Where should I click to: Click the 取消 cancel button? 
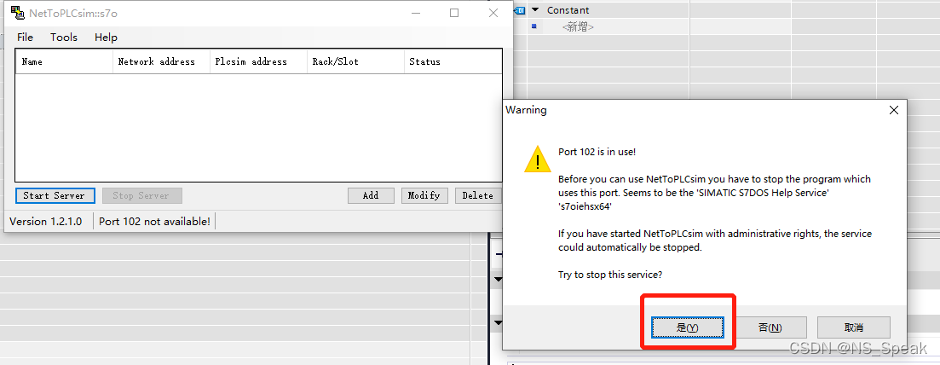(x=854, y=327)
